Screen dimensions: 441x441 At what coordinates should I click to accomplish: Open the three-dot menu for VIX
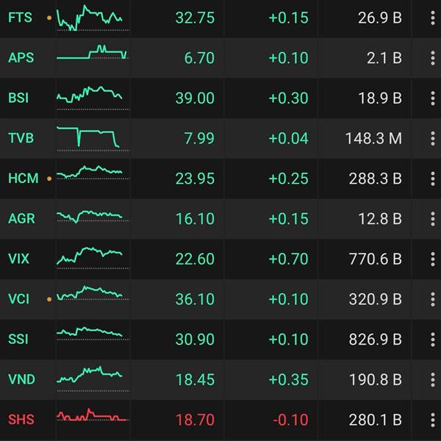(434, 259)
